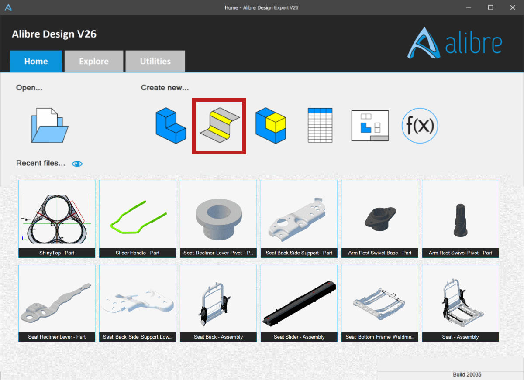Create a new 2D drawing sheet
The height and width of the screenshot is (380, 524).
click(x=370, y=126)
